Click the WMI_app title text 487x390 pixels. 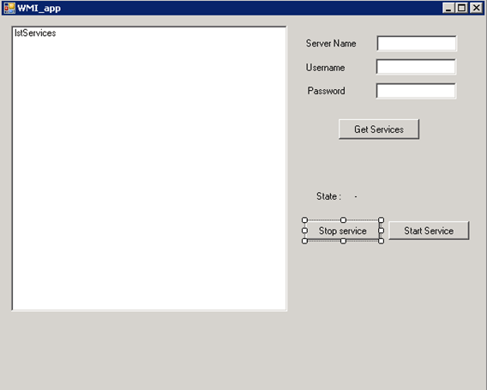coord(39,8)
